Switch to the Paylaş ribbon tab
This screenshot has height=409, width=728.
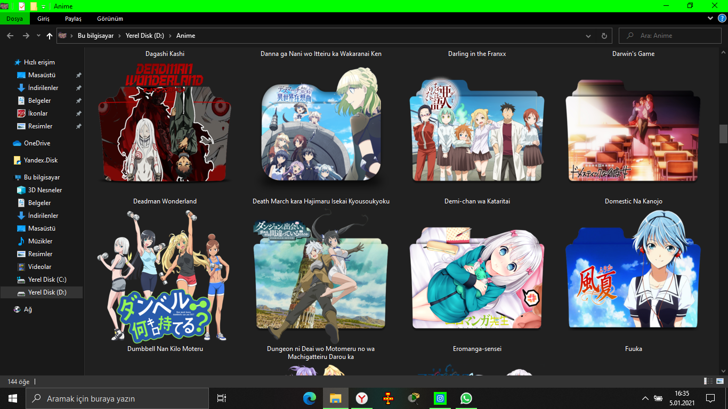tap(73, 19)
